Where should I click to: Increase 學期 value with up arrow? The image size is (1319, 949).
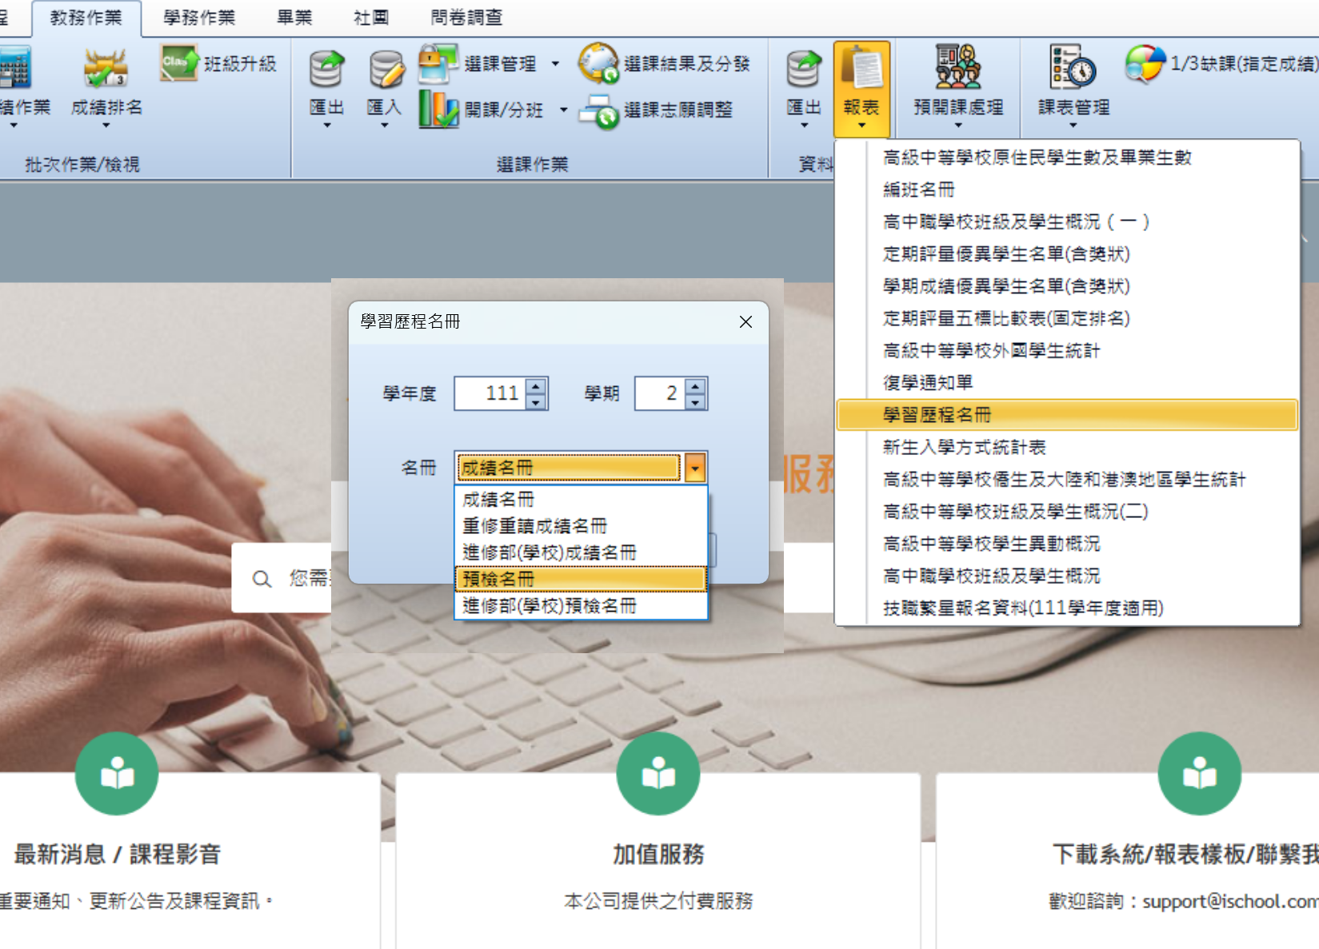[695, 385]
